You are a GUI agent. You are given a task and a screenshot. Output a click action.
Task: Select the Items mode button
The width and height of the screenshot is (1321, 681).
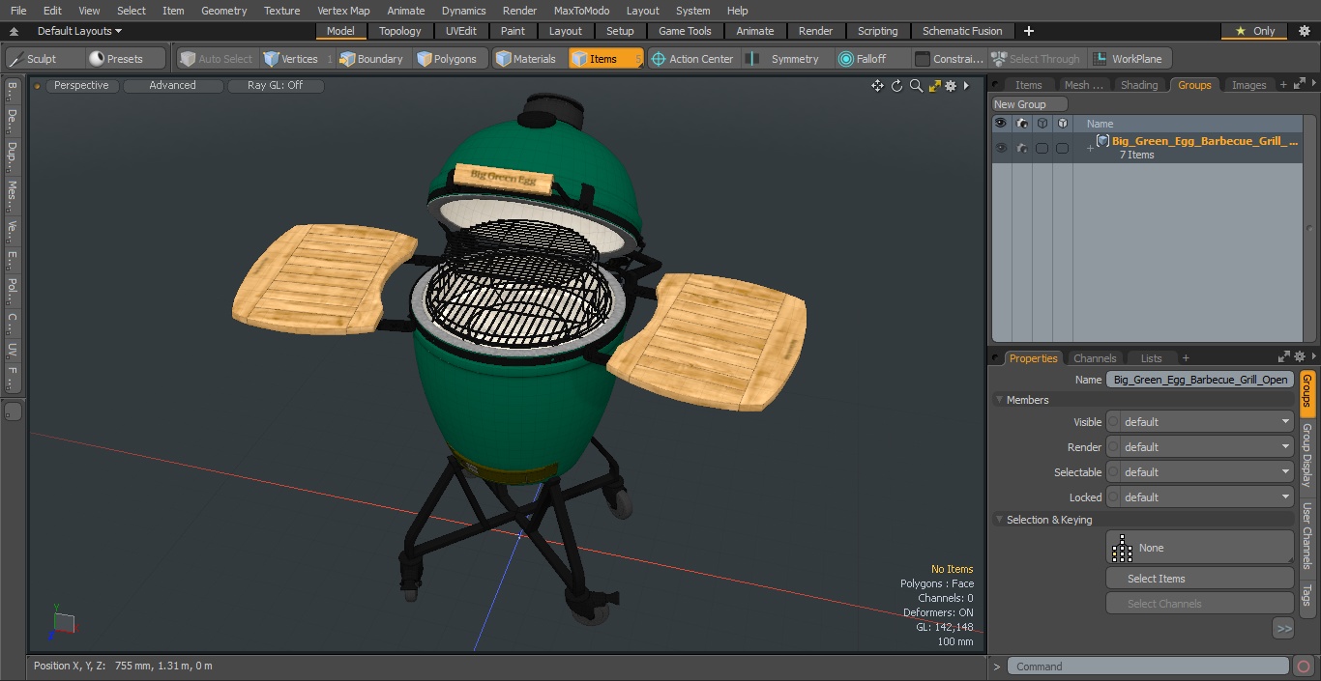coord(604,59)
